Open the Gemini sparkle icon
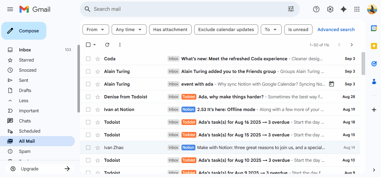 (x=344, y=9)
